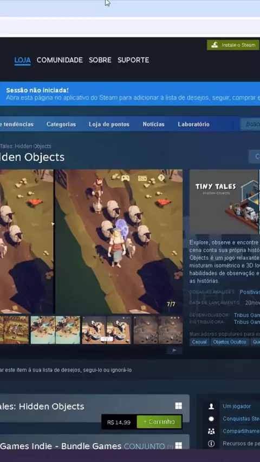Select the dark brown screenshot thumbnail

click(x=158, y=329)
